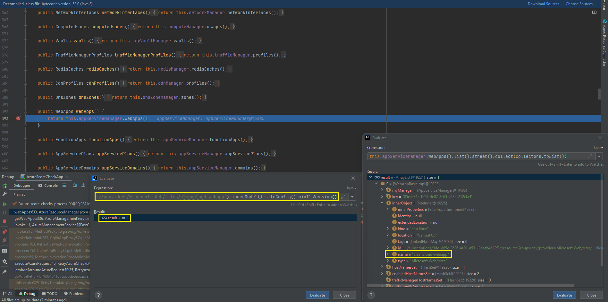Click the threads layout icon beside Console

coord(64,185)
